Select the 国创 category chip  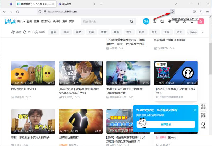(x=66, y=32)
